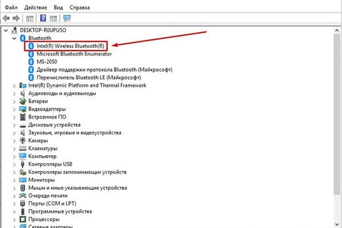The image size is (342, 228).
Task: Expand the Видеоадаптеры category
Action: pyautogui.click(x=14, y=109)
